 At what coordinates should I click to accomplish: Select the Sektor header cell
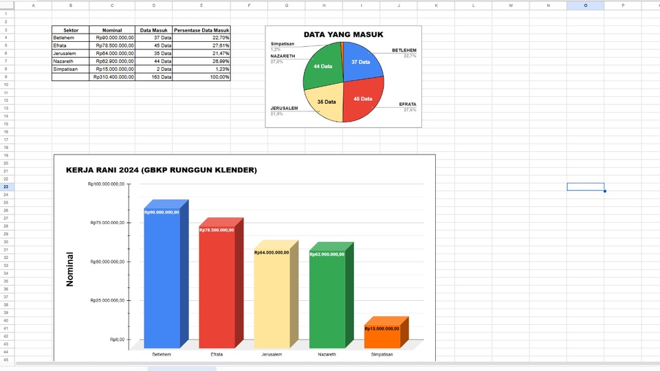70,30
